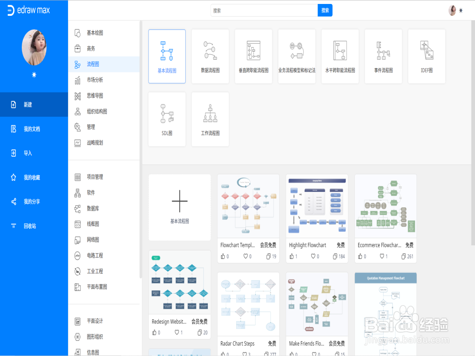Click the 思维导图 category icon
The width and height of the screenshot is (475, 356).
(x=78, y=96)
